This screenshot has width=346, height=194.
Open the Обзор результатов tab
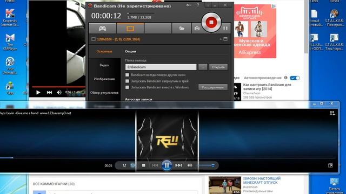coord(104,93)
